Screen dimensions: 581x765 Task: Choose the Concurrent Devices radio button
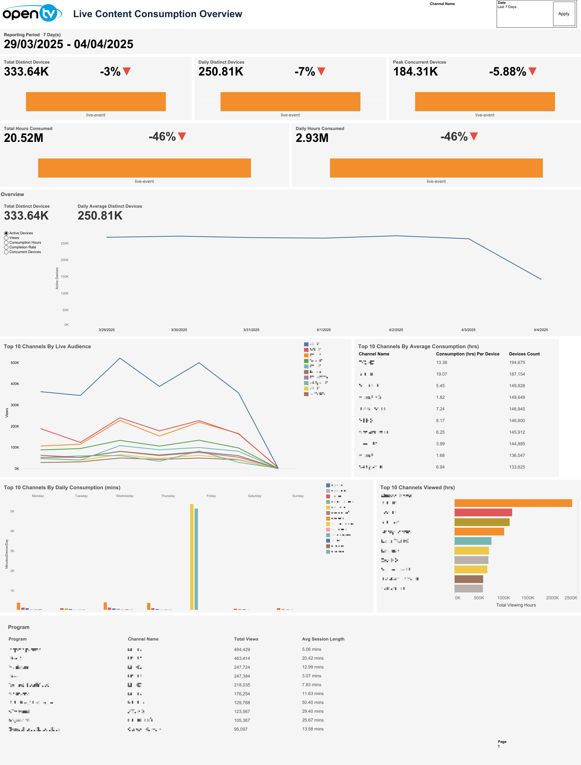(x=6, y=252)
